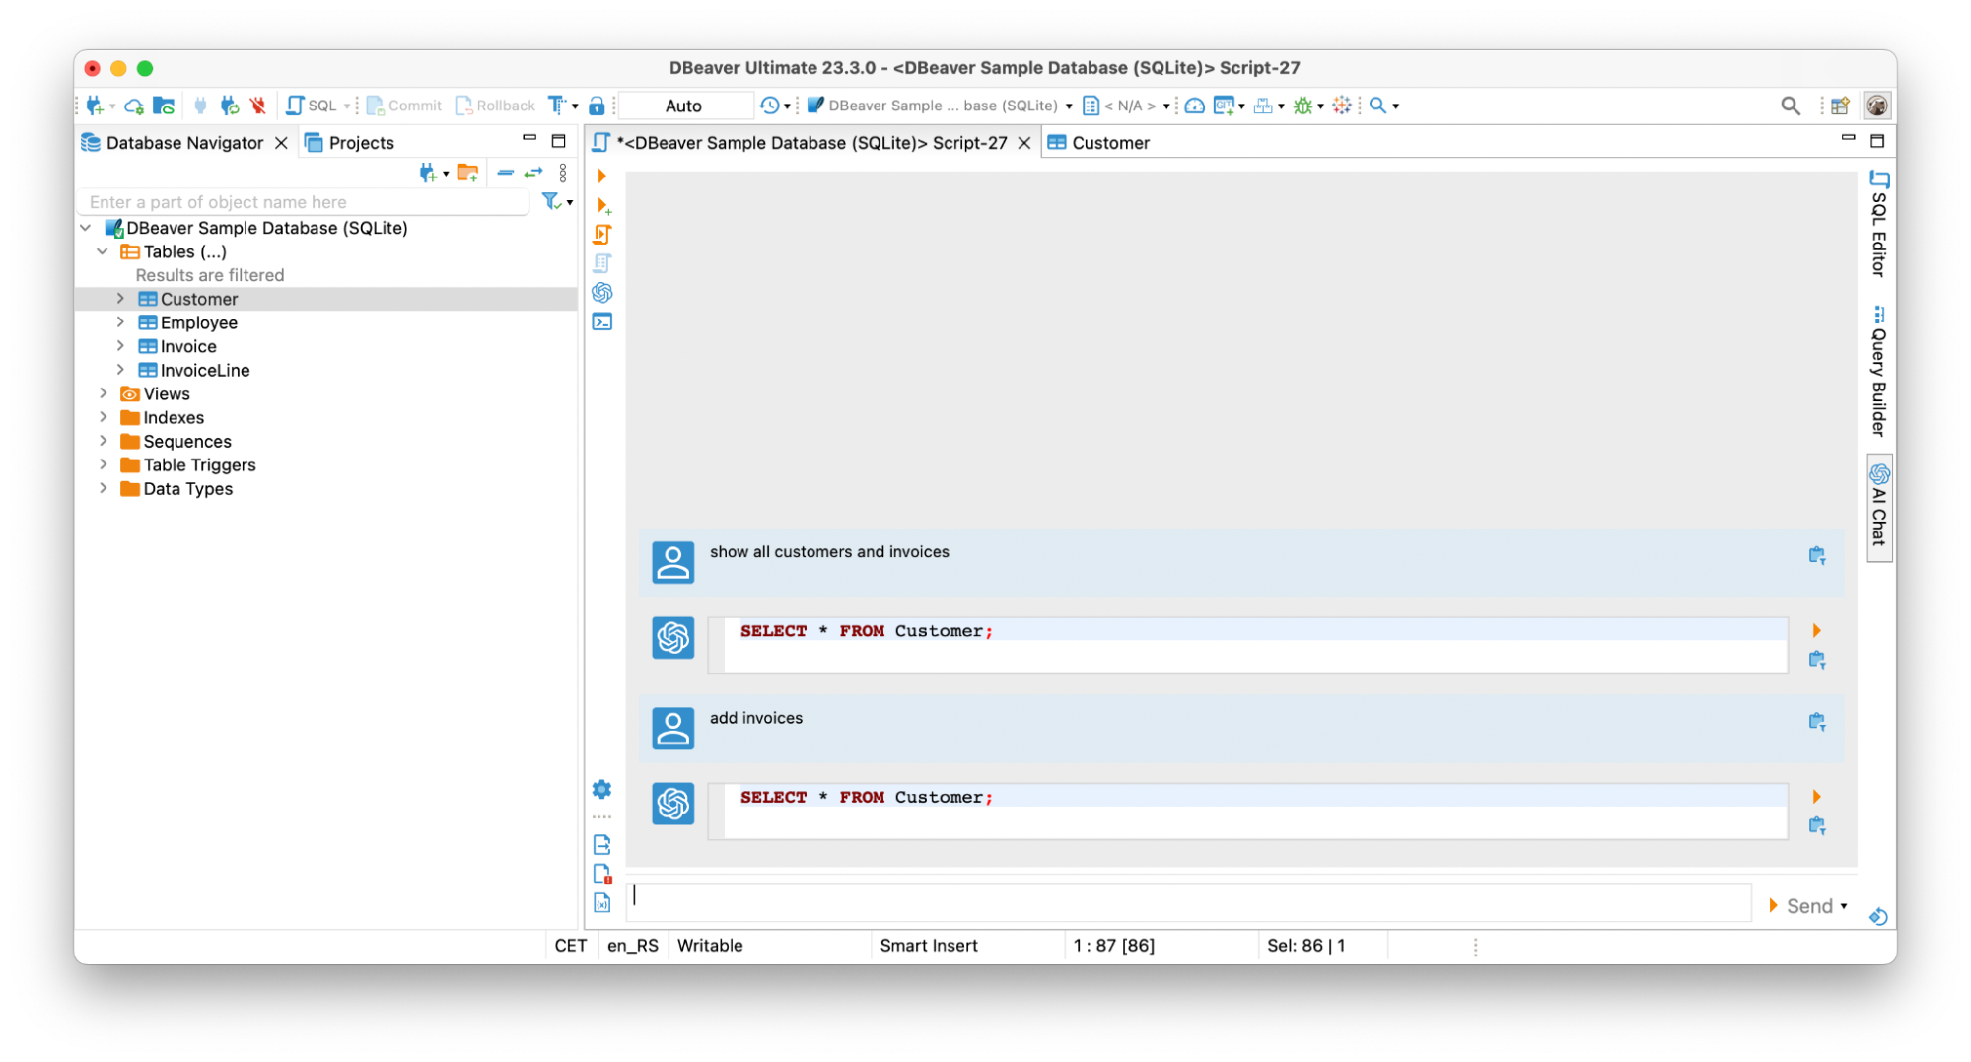This screenshot has height=1062, width=1971.
Task: Toggle the connection lock icon
Action: click(x=598, y=105)
